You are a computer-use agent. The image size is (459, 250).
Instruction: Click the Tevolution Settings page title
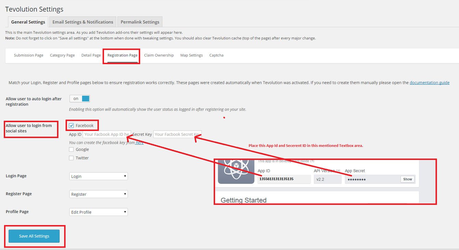[34, 9]
